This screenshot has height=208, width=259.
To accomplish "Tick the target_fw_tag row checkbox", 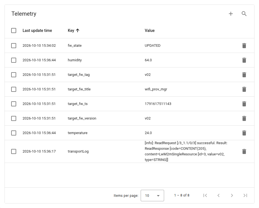I will (x=14, y=75).
